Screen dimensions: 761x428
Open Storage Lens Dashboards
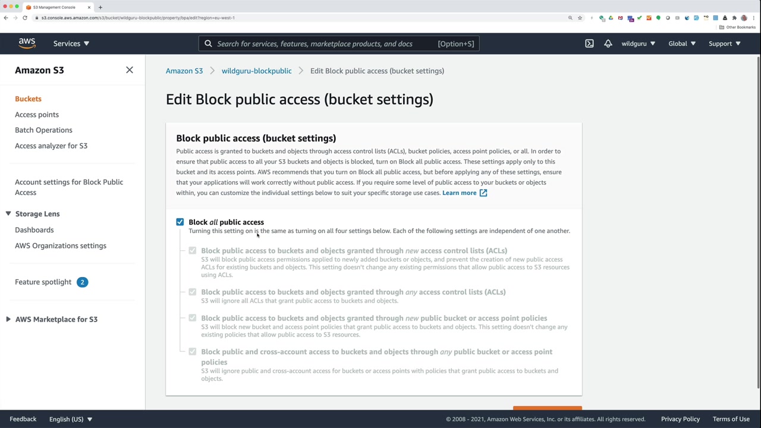pos(34,229)
